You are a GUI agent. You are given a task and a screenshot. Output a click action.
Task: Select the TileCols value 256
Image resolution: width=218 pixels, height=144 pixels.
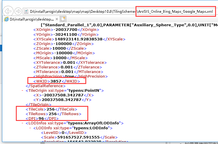pos(51,109)
